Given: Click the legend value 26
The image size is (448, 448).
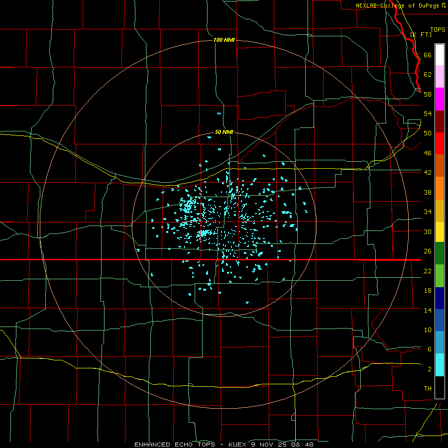Looking at the screenshot, I should coord(428,251).
